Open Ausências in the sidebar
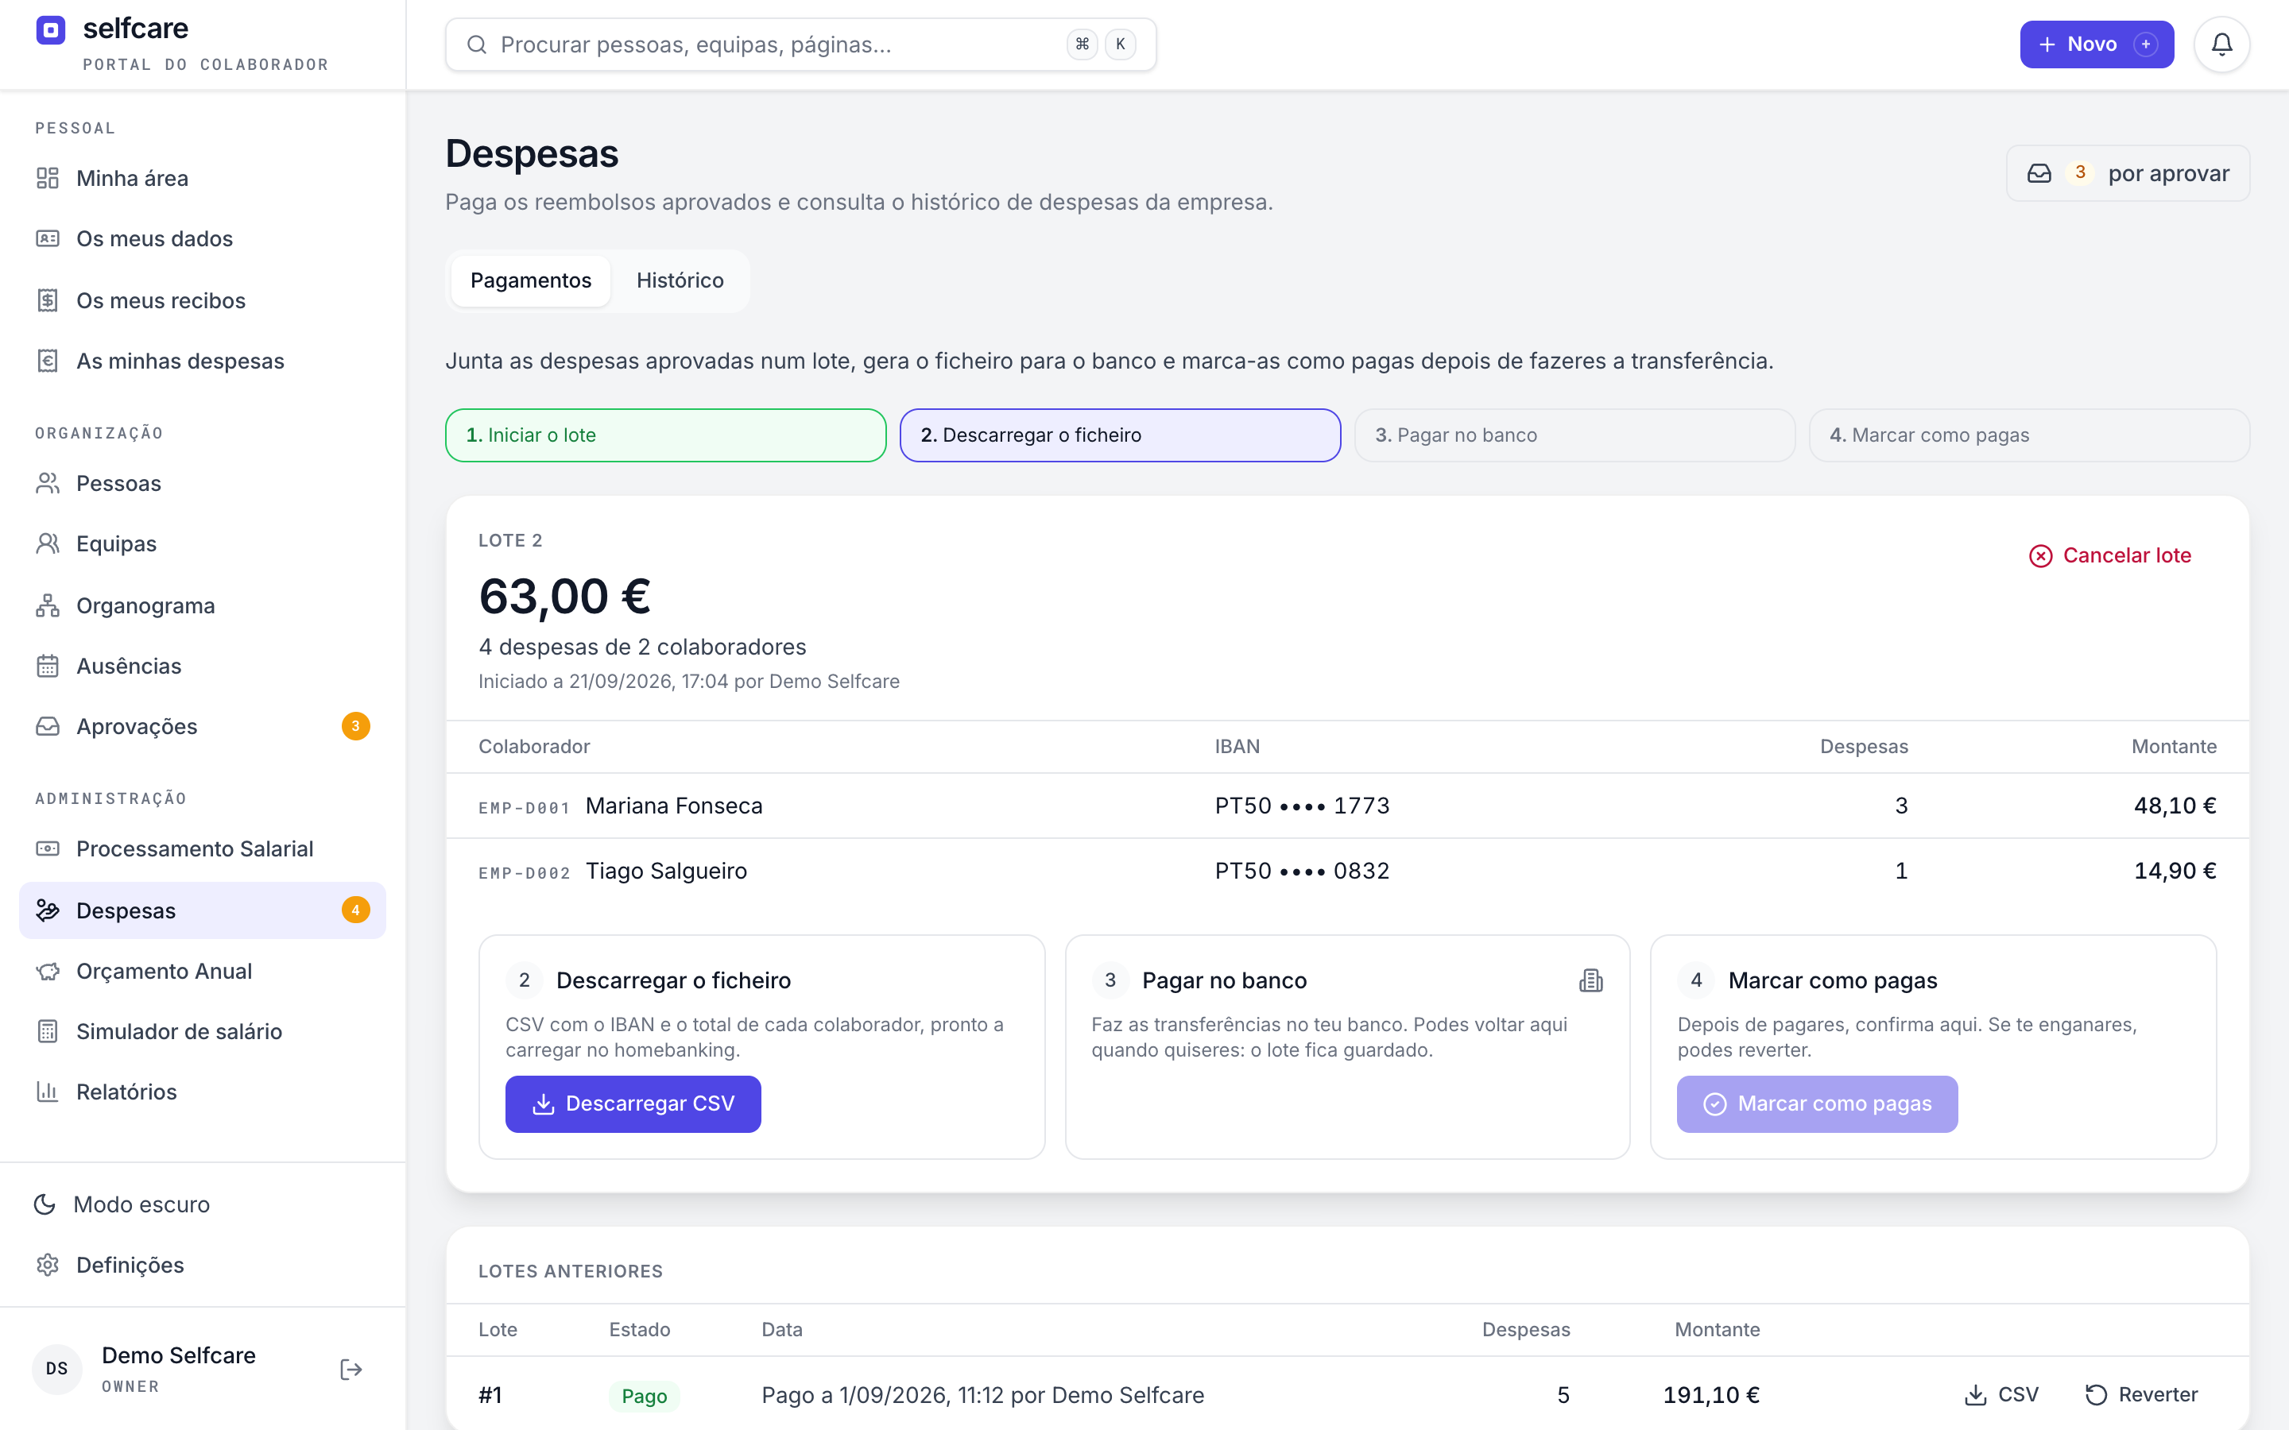Screen dimensions: 2289x1430 (203, 666)
